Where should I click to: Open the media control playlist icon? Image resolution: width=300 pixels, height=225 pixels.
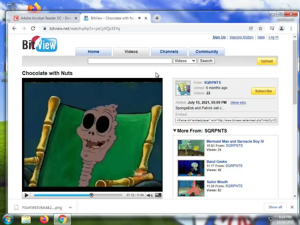272,28
